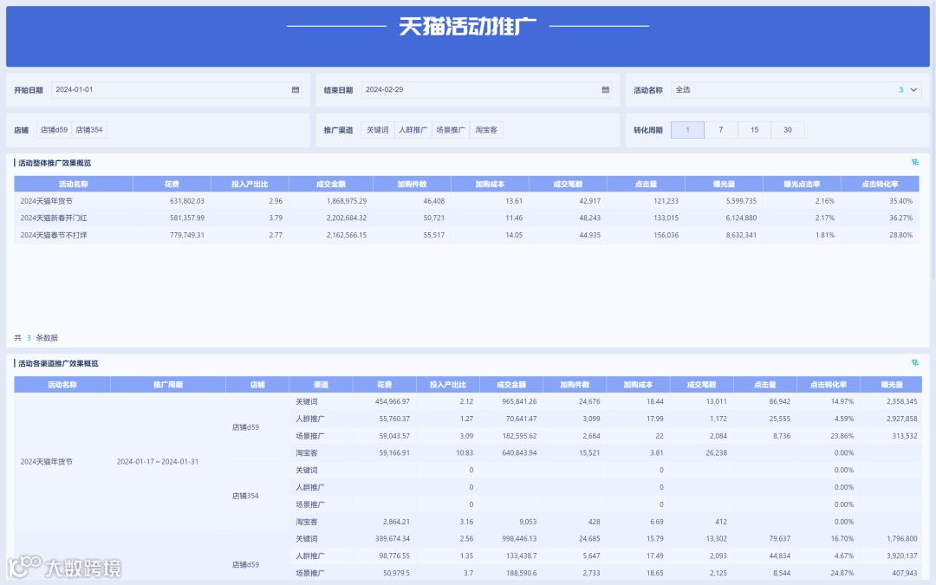Expand the 活动名称 dropdown chevron
936x585 pixels.
(913, 90)
